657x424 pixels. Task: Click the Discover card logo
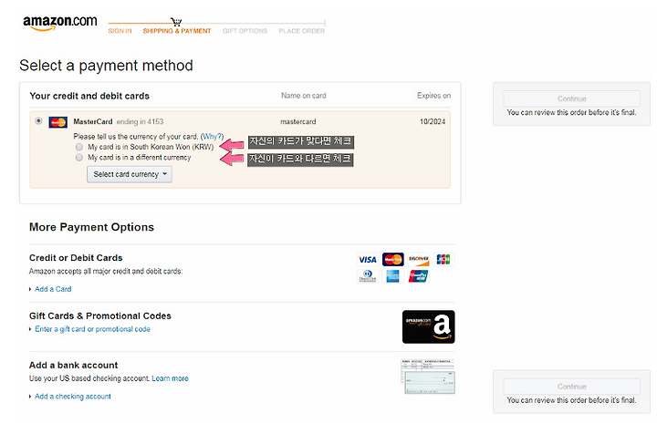[x=419, y=260]
